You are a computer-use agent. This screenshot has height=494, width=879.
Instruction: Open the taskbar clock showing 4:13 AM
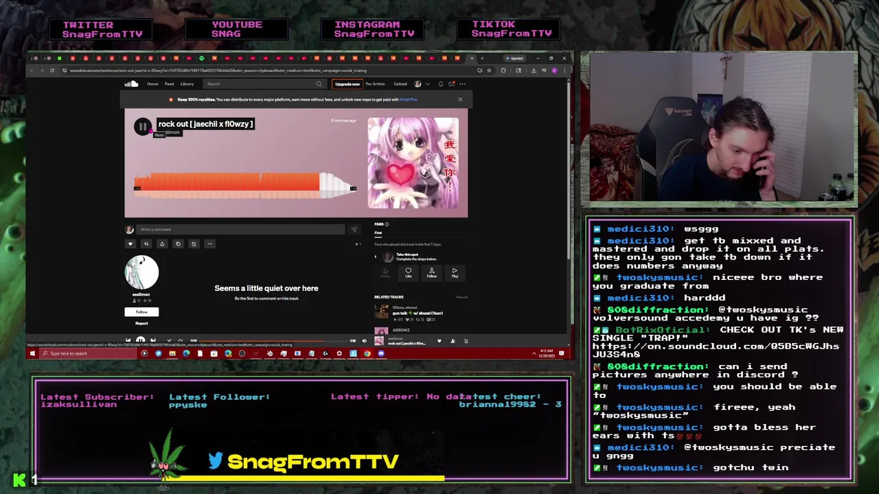coord(546,353)
